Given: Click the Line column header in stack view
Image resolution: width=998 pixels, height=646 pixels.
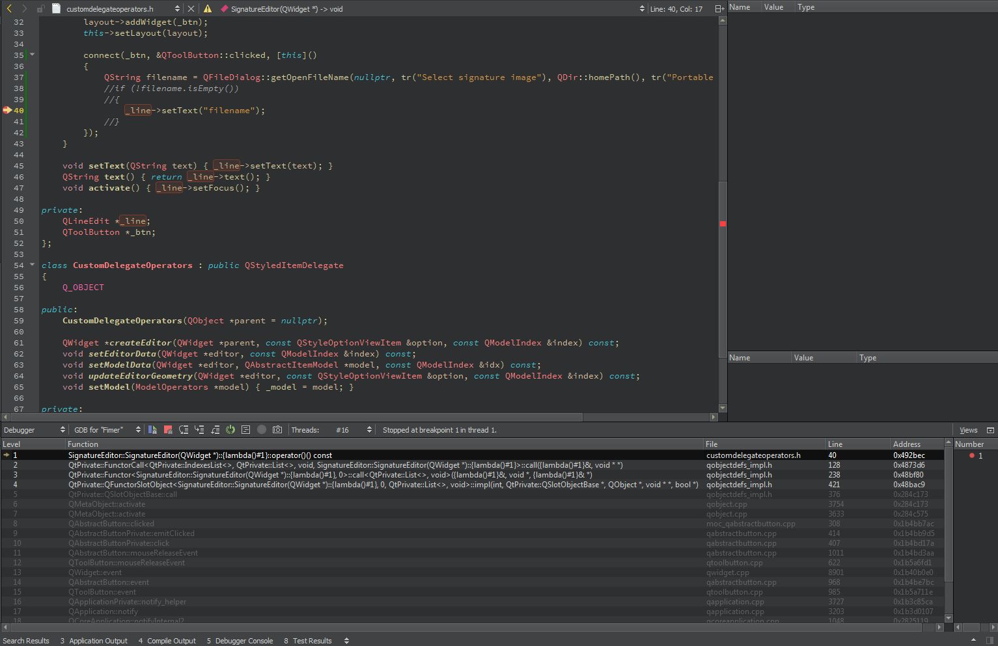Looking at the screenshot, I should coord(858,444).
